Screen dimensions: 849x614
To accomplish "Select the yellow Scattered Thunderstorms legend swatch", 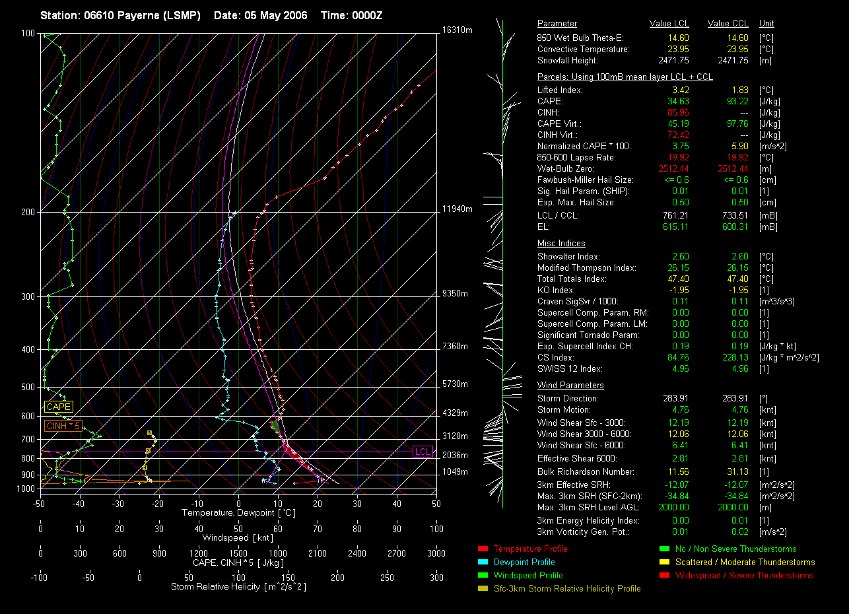I will click(664, 562).
